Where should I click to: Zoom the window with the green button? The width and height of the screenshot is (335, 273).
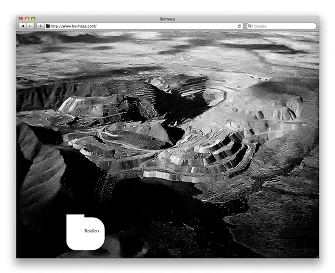33,19
